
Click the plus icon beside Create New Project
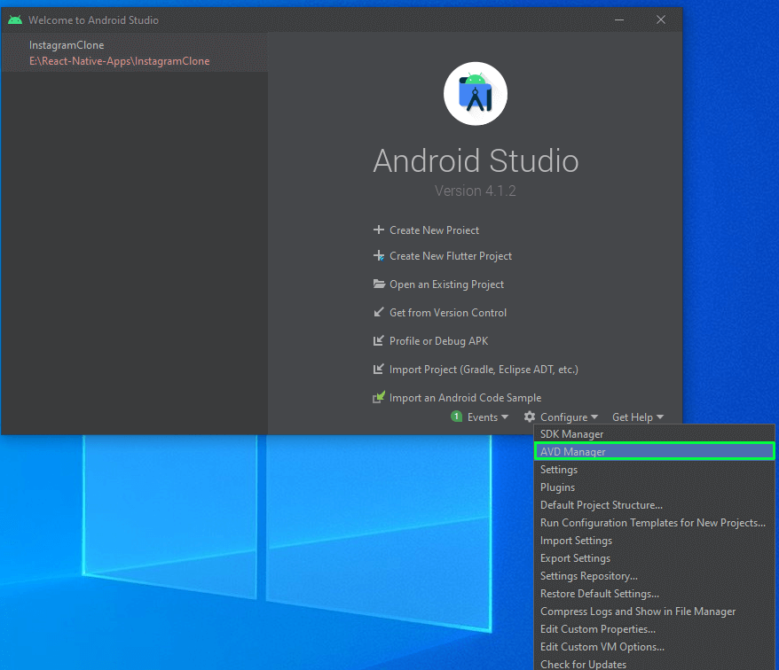(x=379, y=230)
